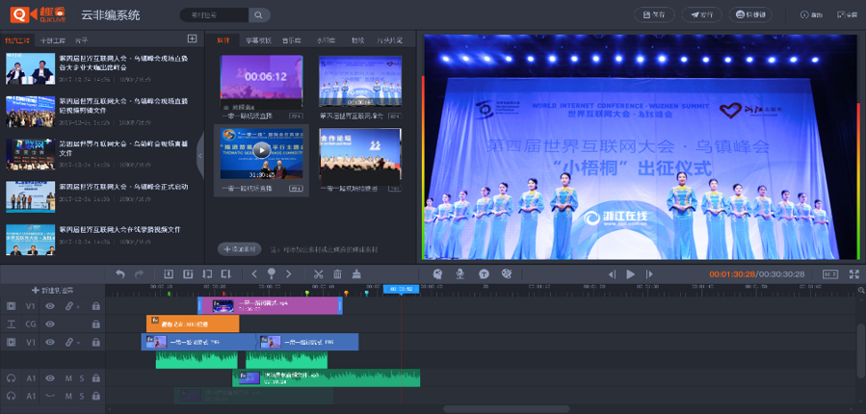The image size is (866, 414).
Task: Step back one frame
Action: [x=612, y=273]
